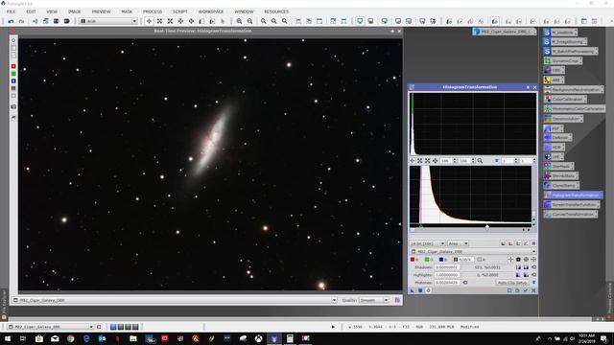This screenshot has width=614, height=345.
Task: Click the Undo toolbar icon
Action: [x=11, y=21]
